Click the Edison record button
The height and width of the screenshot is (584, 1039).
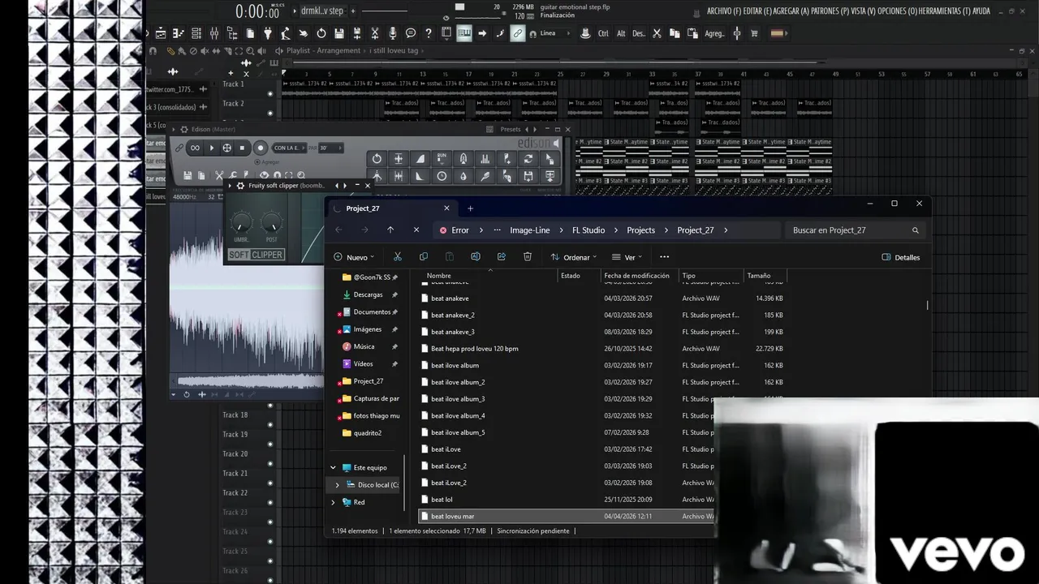261,148
